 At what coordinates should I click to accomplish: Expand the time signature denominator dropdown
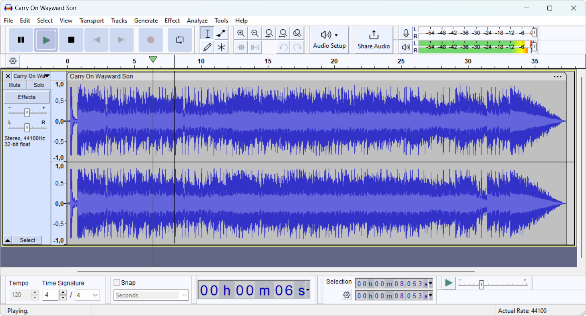click(95, 295)
